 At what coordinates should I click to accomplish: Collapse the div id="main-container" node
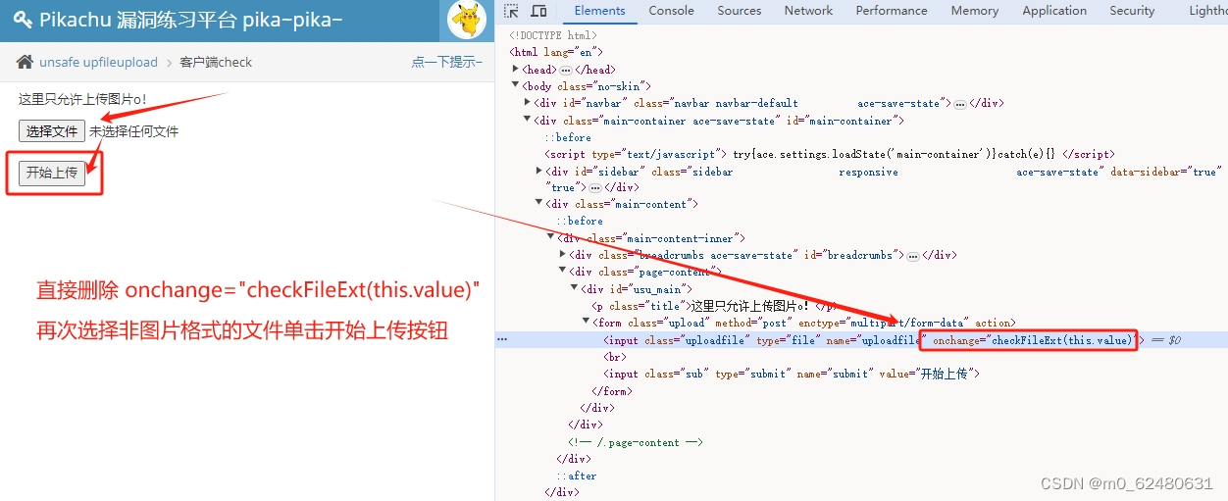528,121
